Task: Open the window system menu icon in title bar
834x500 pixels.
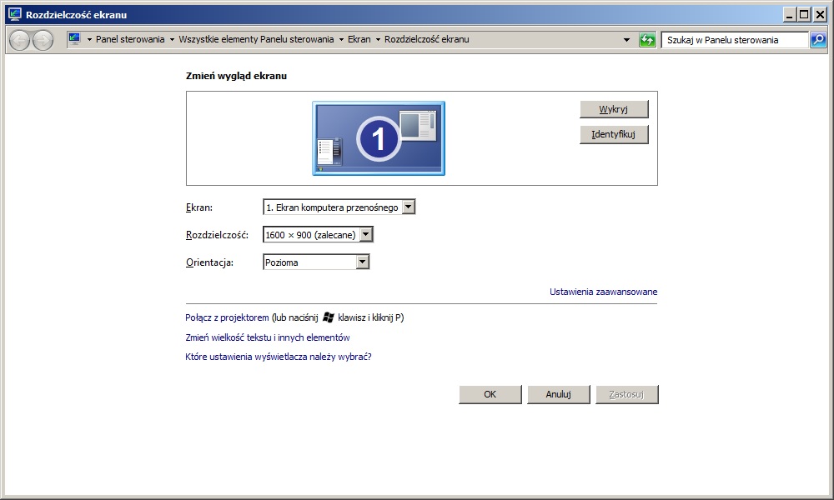Action: point(14,14)
